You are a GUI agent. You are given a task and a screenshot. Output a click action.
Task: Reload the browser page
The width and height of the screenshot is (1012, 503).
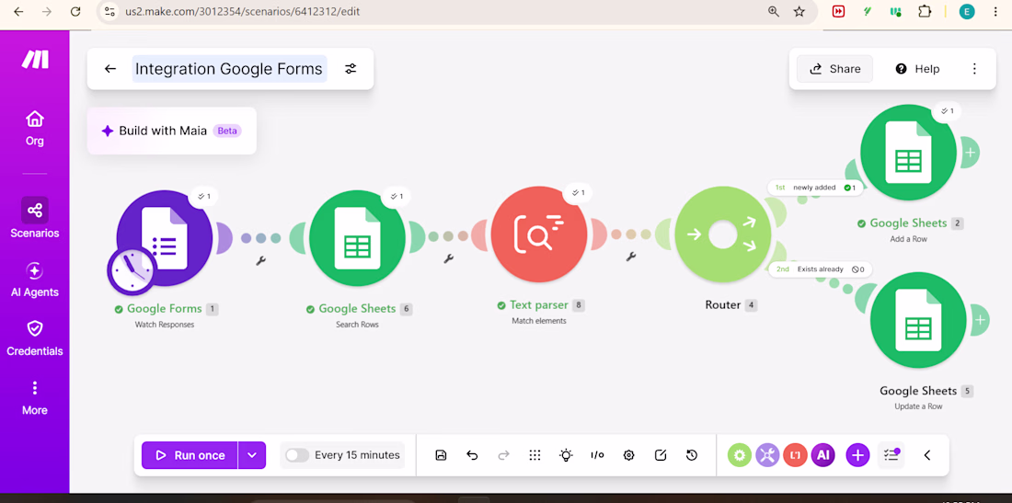point(75,11)
